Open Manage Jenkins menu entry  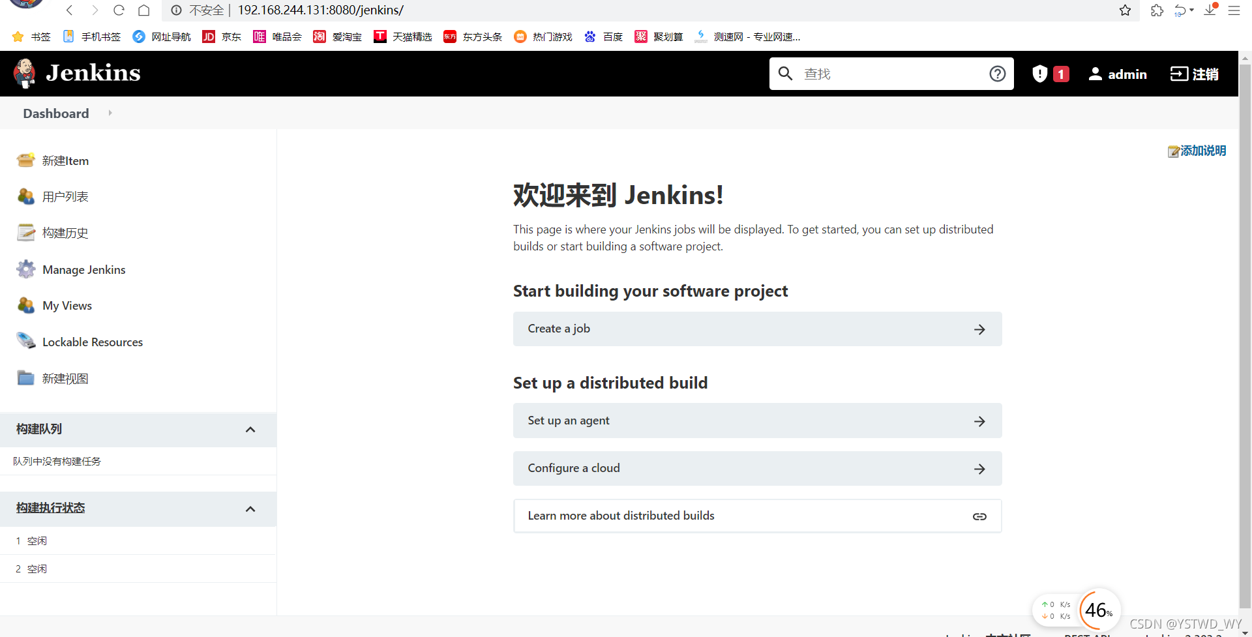pyautogui.click(x=84, y=269)
